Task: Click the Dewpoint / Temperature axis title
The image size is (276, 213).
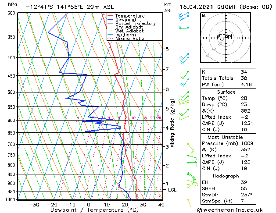Action: point(94,210)
